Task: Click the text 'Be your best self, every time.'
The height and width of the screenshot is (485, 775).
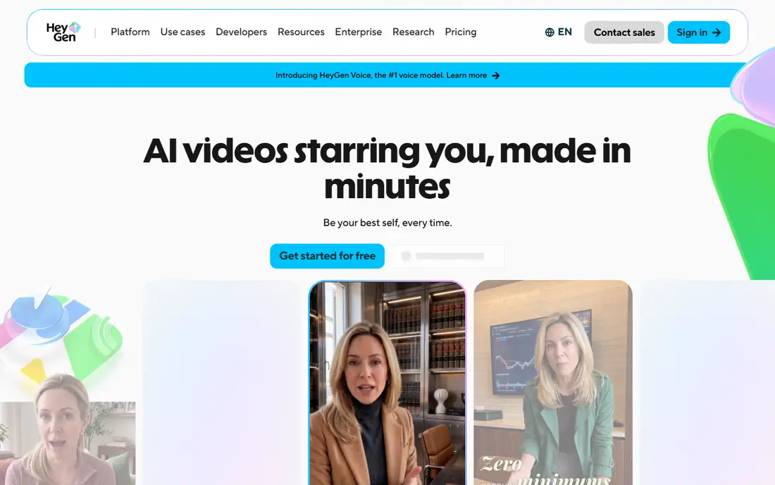Action: pos(387,223)
